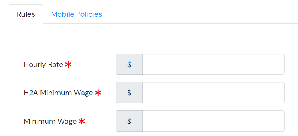The image size is (298, 136).
Task: Click the dollar sign beside Hourly Rate
Action: pos(129,64)
